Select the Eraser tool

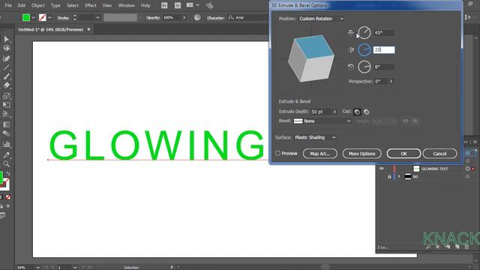click(6, 85)
